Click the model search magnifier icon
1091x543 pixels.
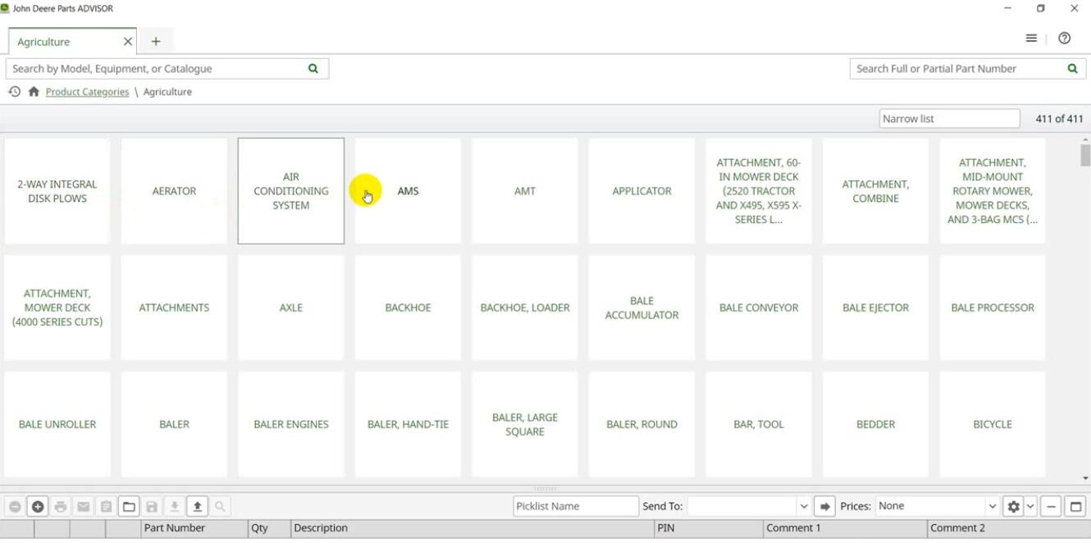click(x=313, y=69)
